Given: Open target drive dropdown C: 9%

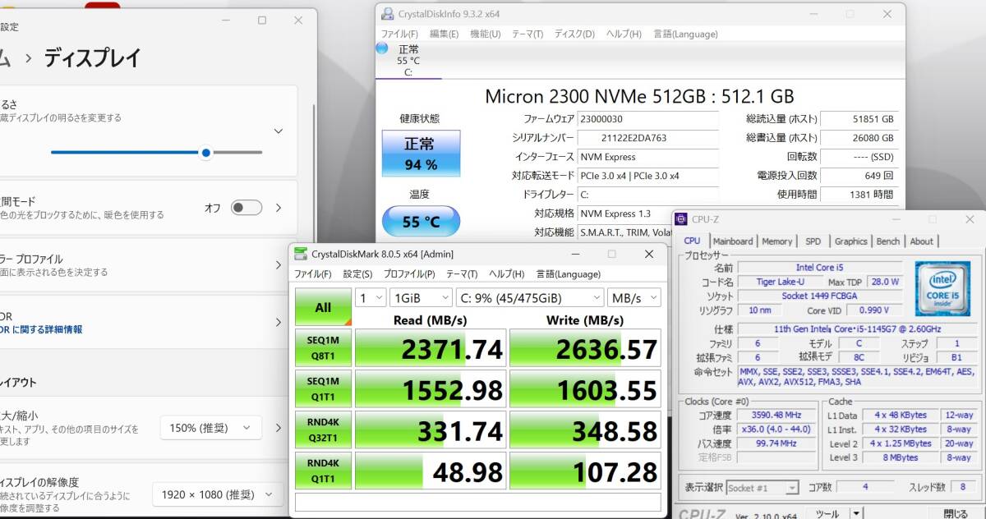Looking at the screenshot, I should tap(529, 297).
